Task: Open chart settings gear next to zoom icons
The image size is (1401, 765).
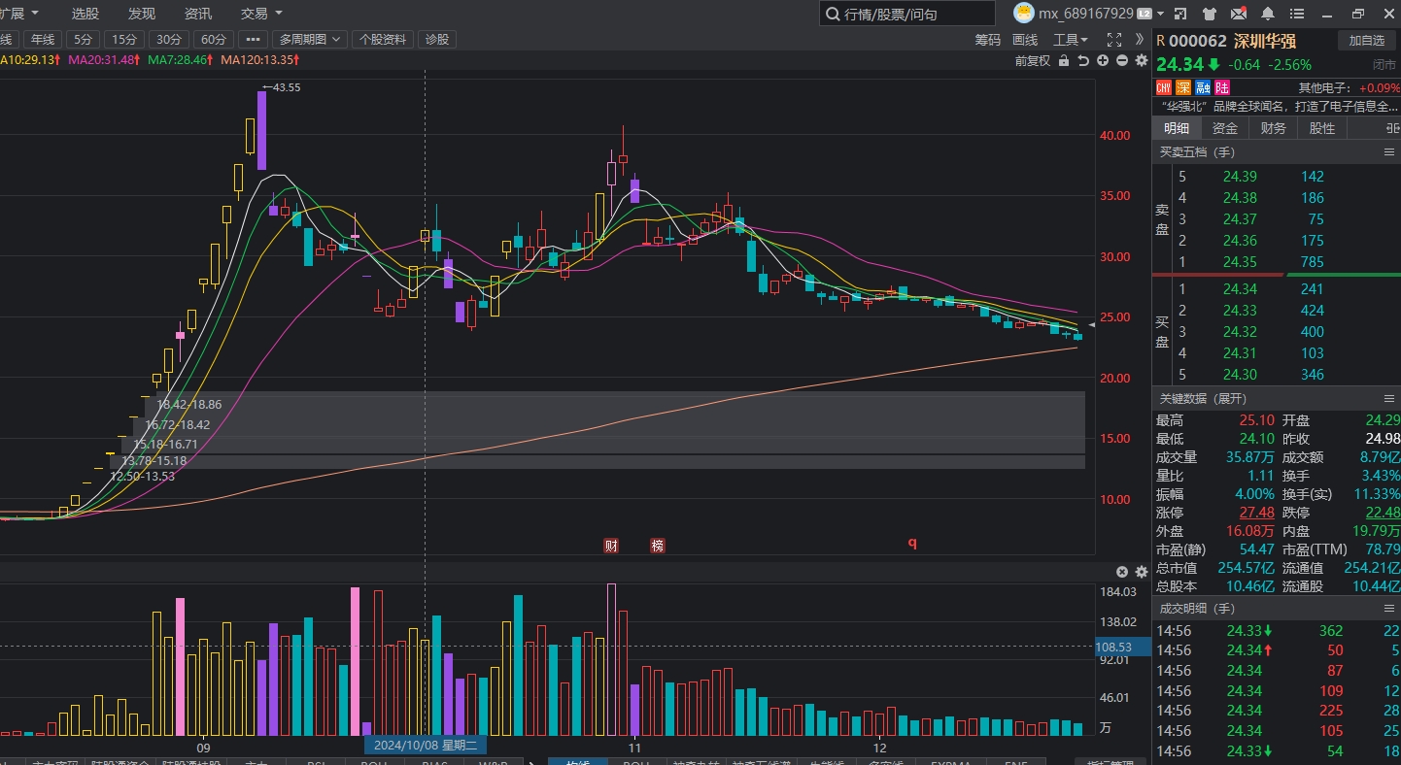Action: click(1142, 61)
